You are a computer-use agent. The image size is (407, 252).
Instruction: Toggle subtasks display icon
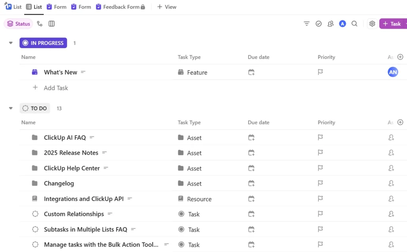tap(39, 23)
